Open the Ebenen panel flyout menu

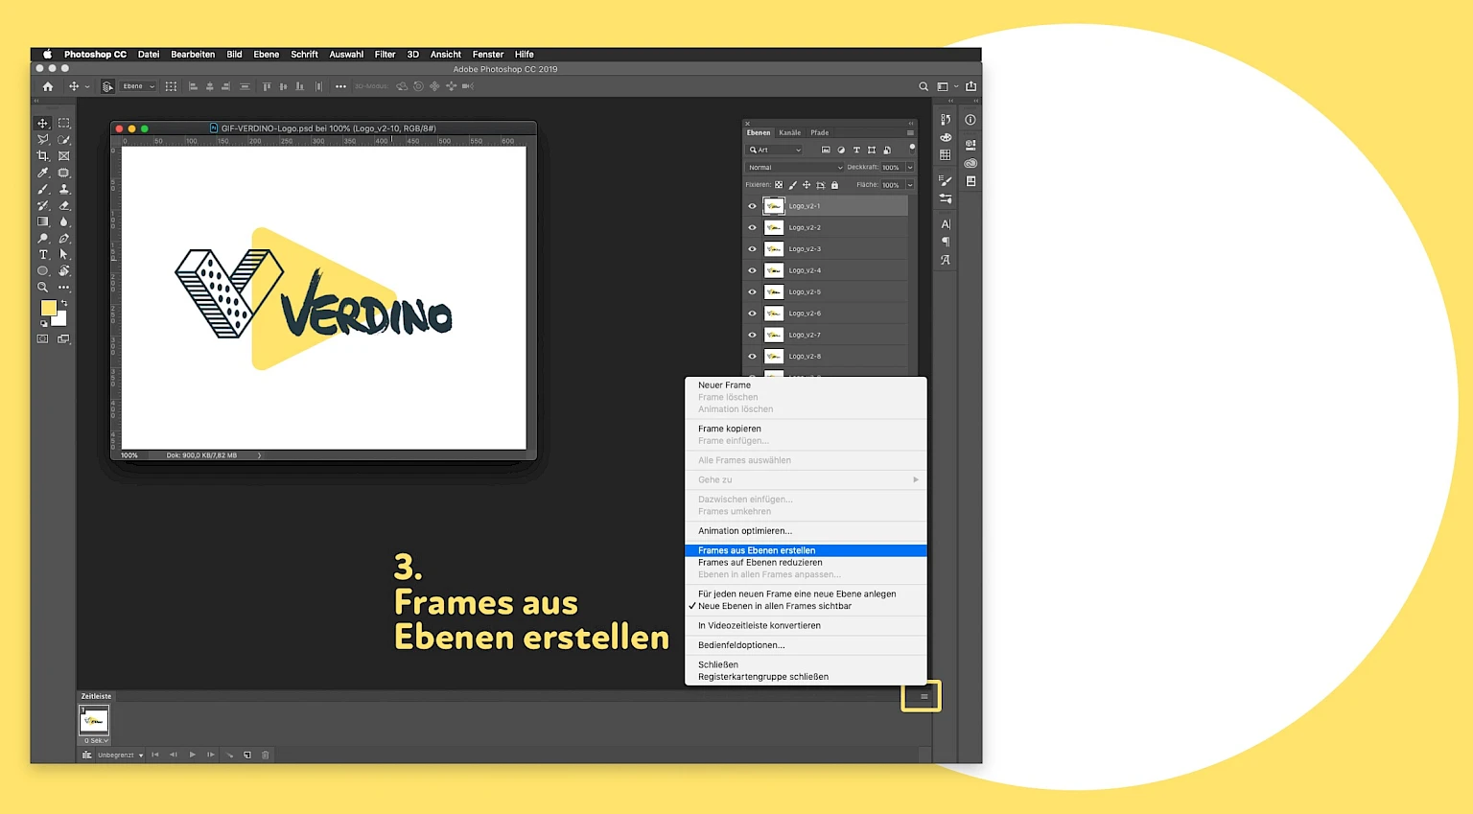point(910,132)
